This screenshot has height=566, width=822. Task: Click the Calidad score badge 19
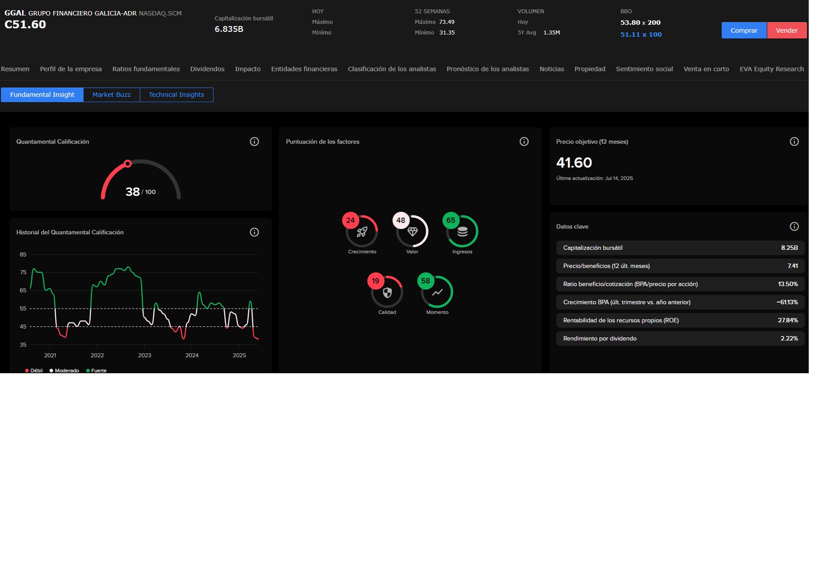tap(375, 281)
